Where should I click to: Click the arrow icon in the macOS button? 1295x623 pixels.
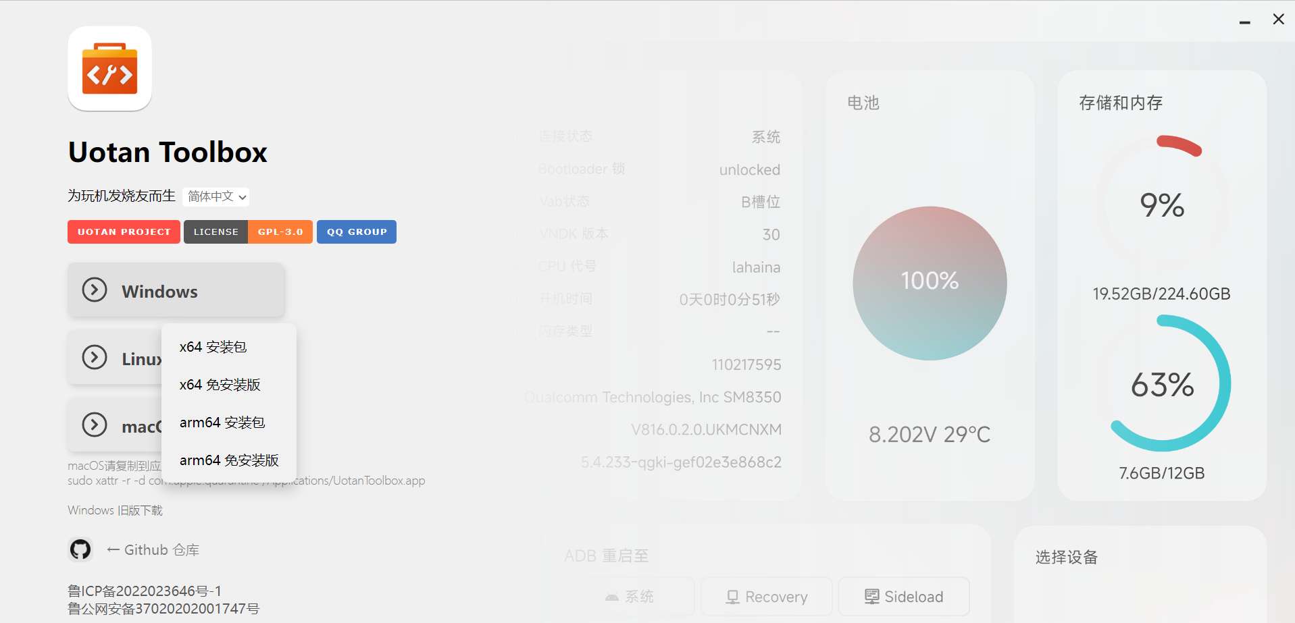pos(95,425)
